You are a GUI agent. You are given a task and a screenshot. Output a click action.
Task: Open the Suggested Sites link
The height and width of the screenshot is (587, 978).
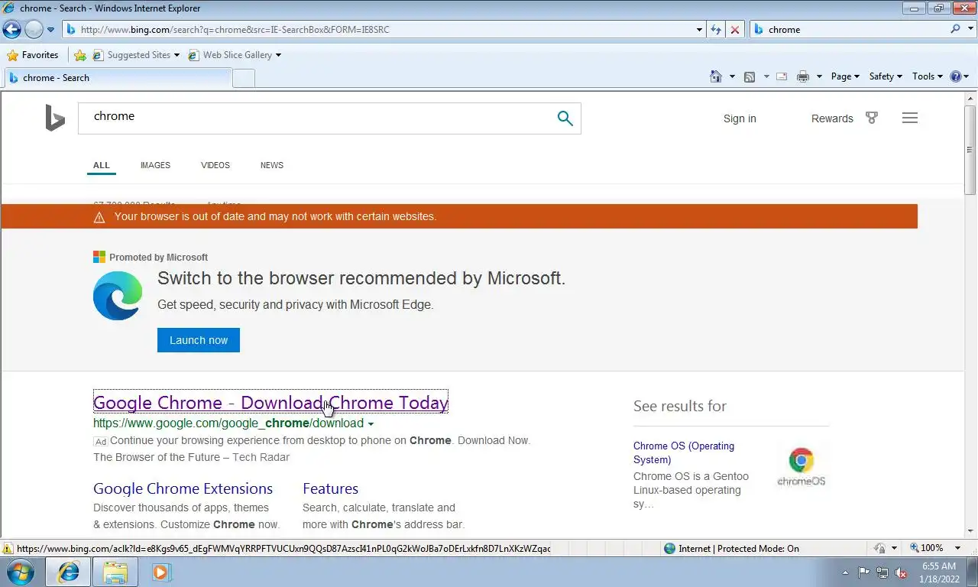pos(136,55)
